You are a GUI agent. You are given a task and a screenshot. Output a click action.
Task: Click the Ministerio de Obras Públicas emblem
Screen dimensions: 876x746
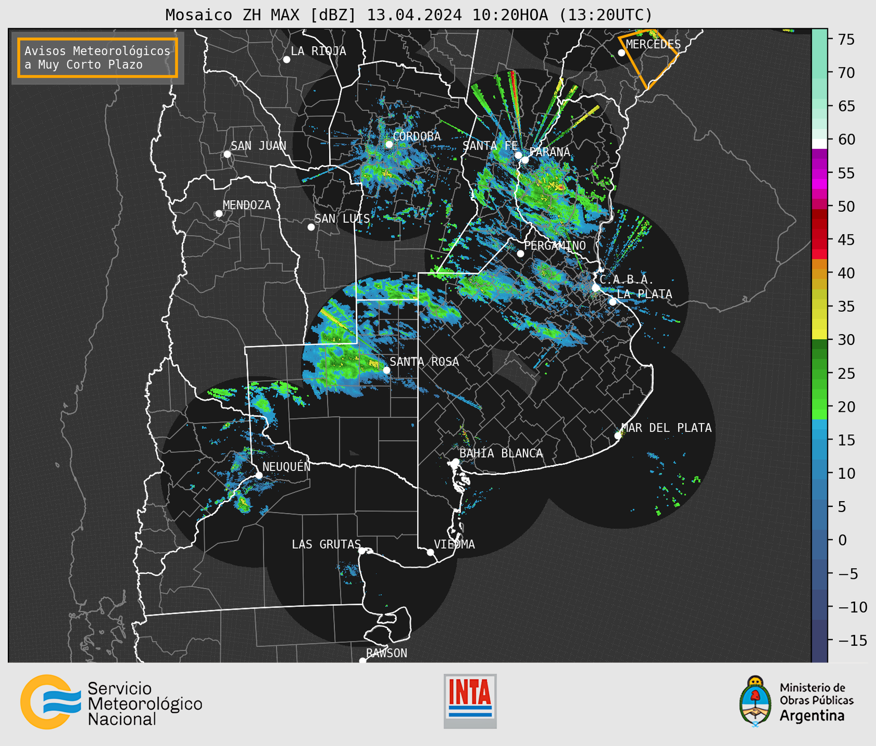(754, 701)
